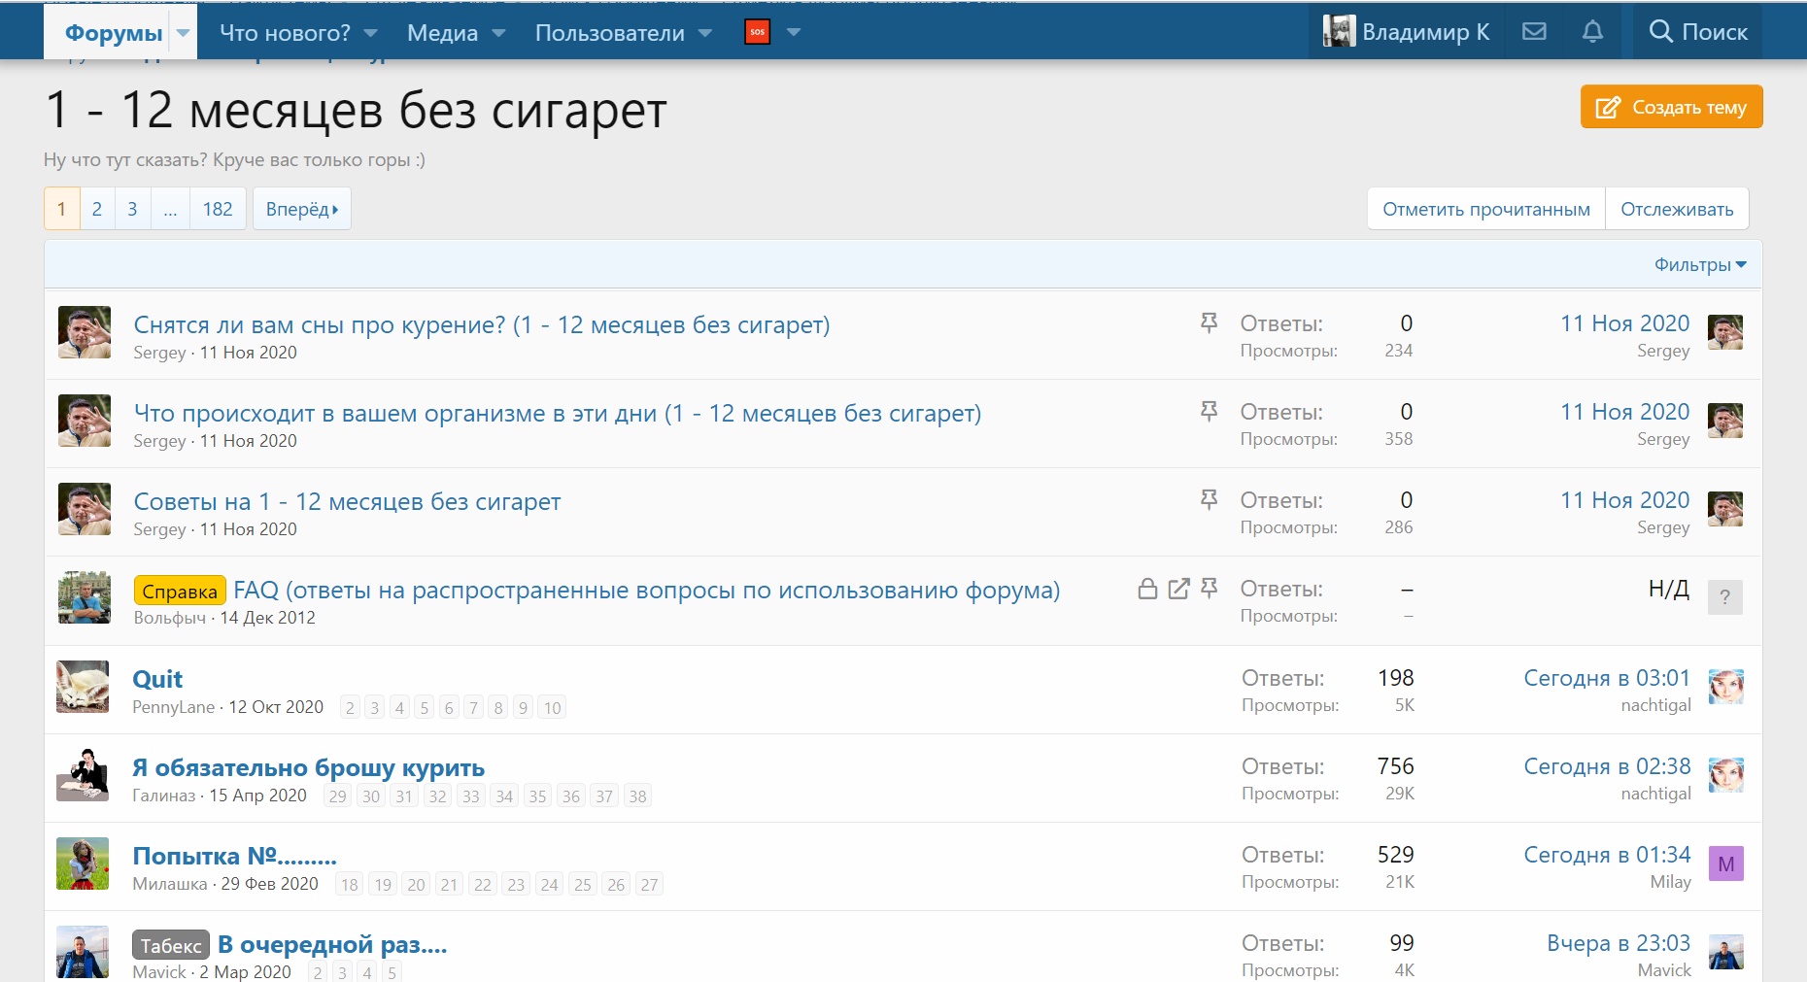Image resolution: width=1807 pixels, height=982 pixels.
Task: Expand the Что нового? menu arrow
Action: [370, 33]
